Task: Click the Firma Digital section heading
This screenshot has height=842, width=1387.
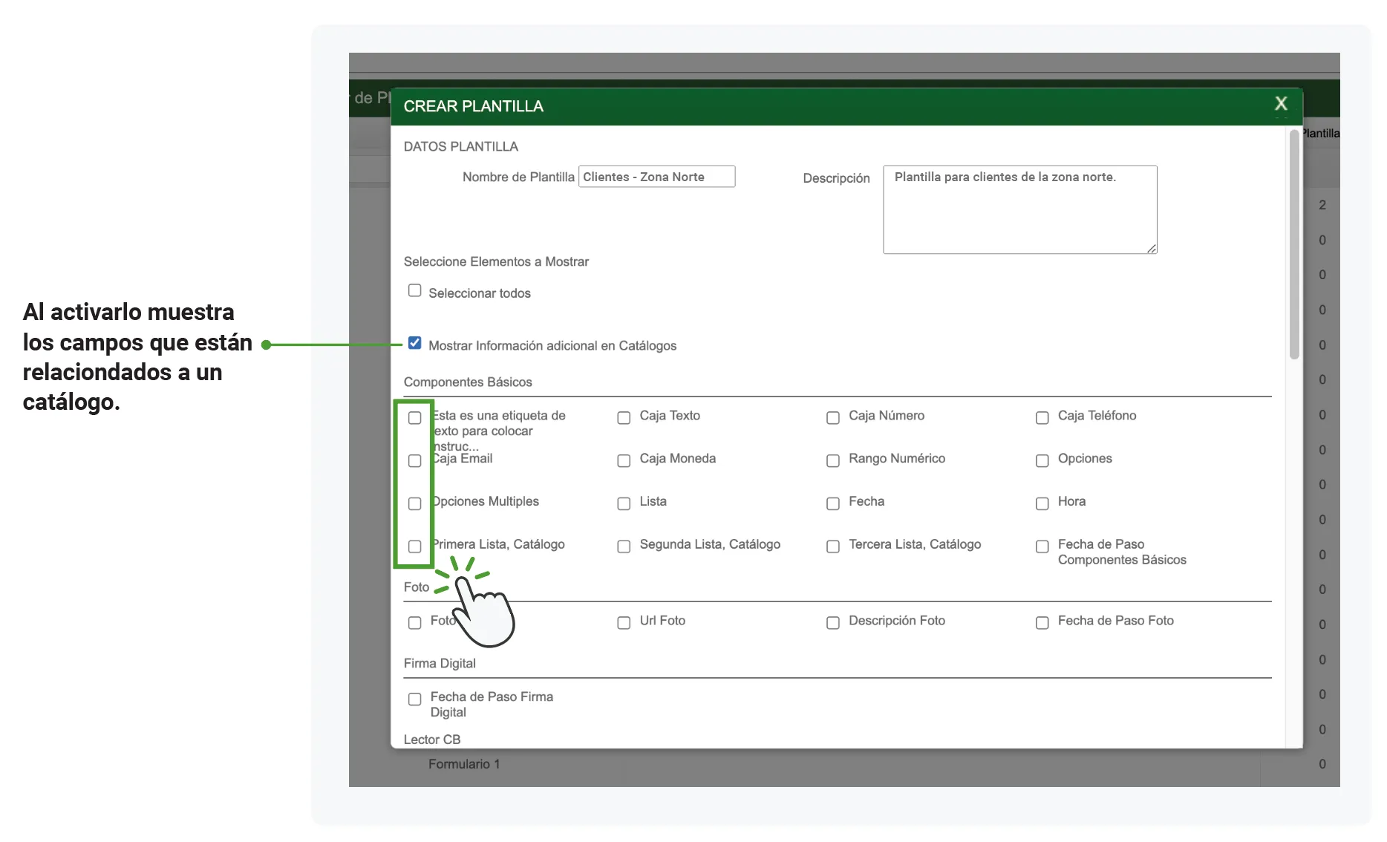Action: pyautogui.click(x=440, y=663)
